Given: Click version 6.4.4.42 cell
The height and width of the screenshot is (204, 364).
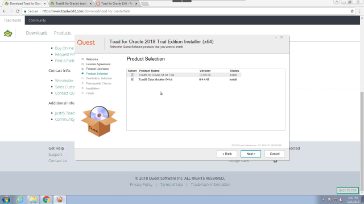Looking at the screenshot, I should pos(204,79).
